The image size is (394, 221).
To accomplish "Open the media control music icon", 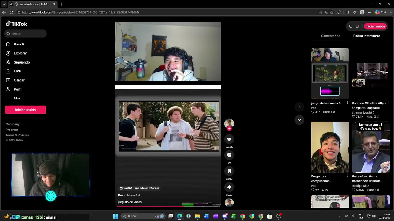I will tap(348, 12).
